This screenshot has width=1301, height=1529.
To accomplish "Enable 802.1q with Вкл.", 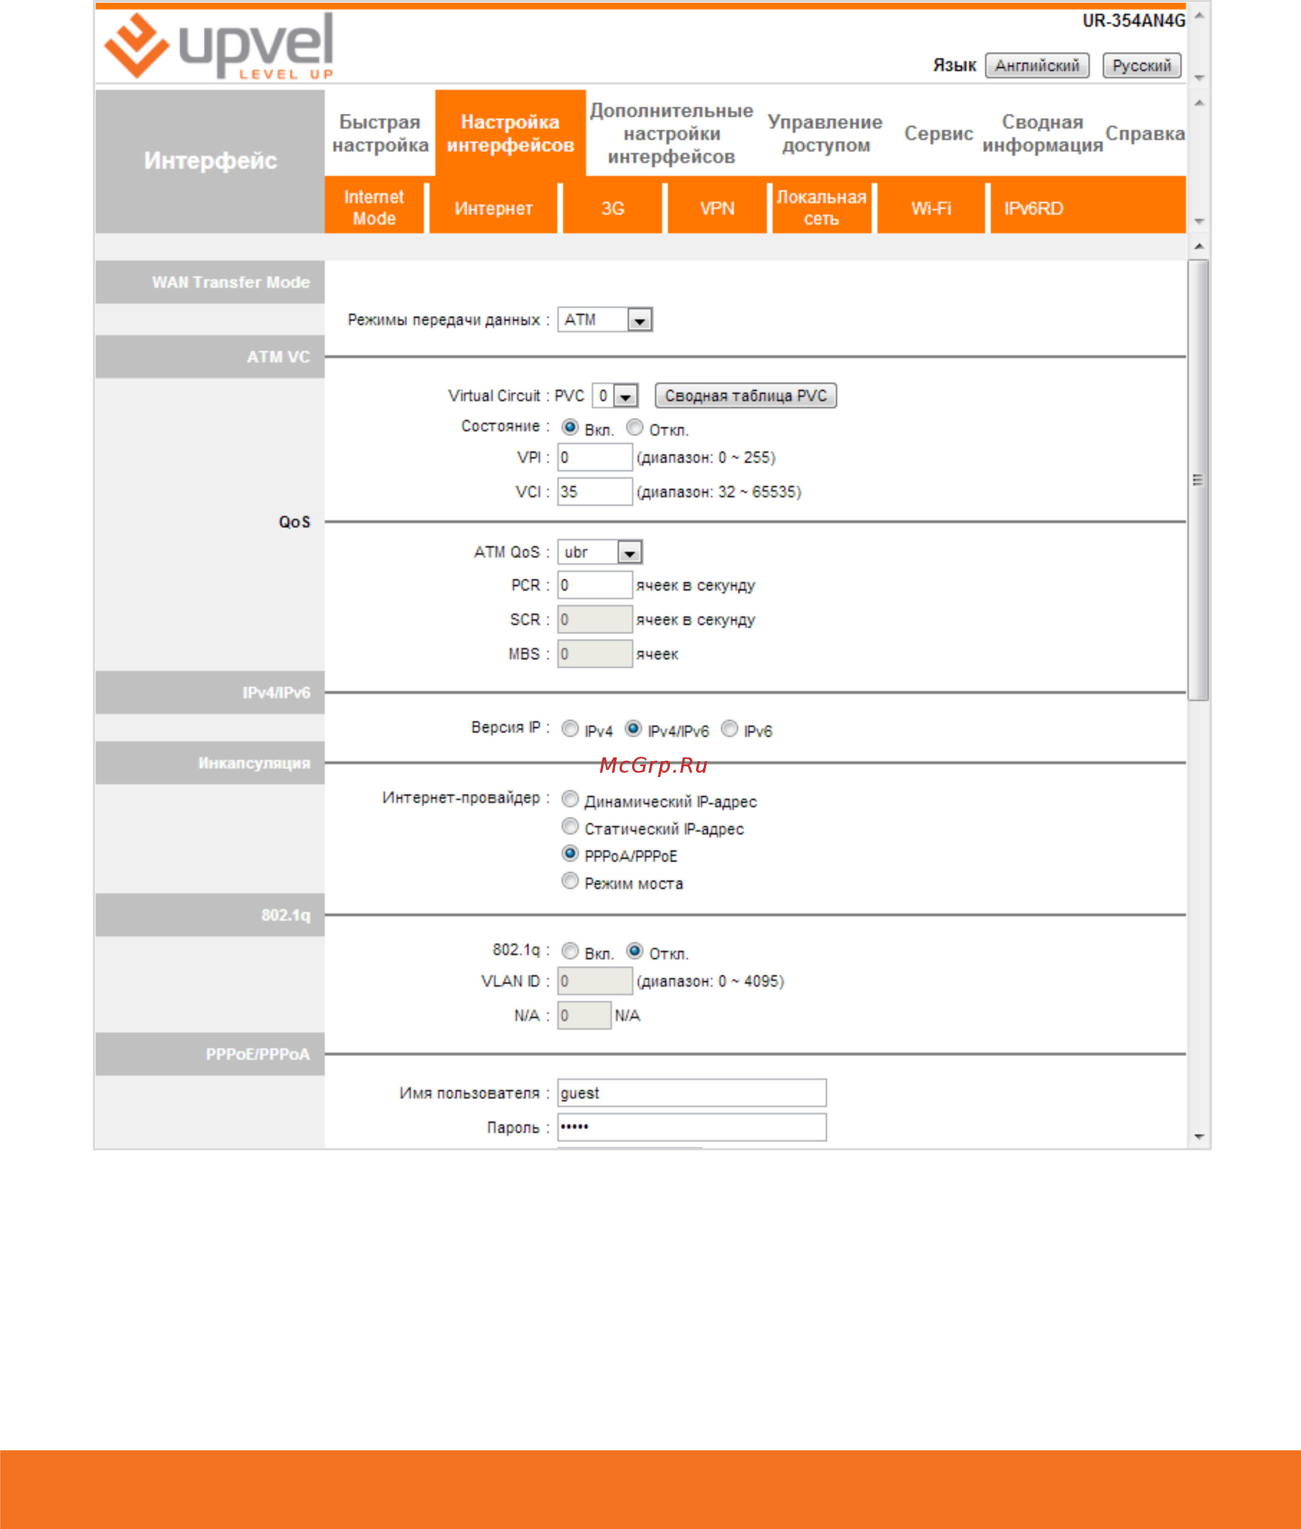I will coord(570,951).
